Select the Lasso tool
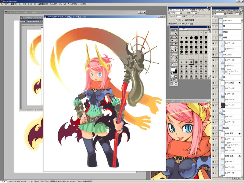244x183 pixels. coord(172,37)
